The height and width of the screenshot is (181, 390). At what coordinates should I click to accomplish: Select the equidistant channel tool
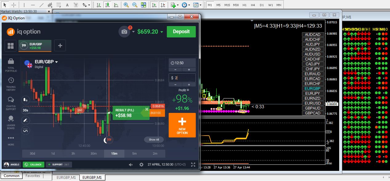(50, 5)
